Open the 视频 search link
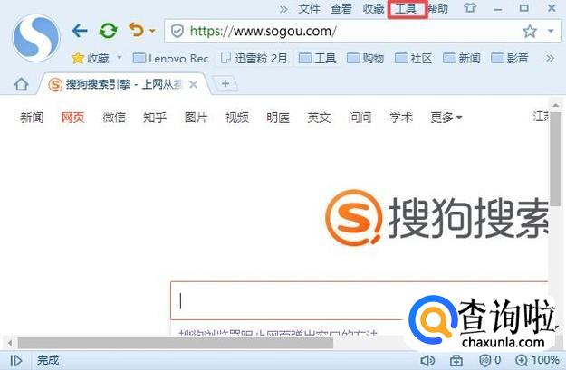Image resolution: width=566 pixels, height=370 pixels. point(236,118)
